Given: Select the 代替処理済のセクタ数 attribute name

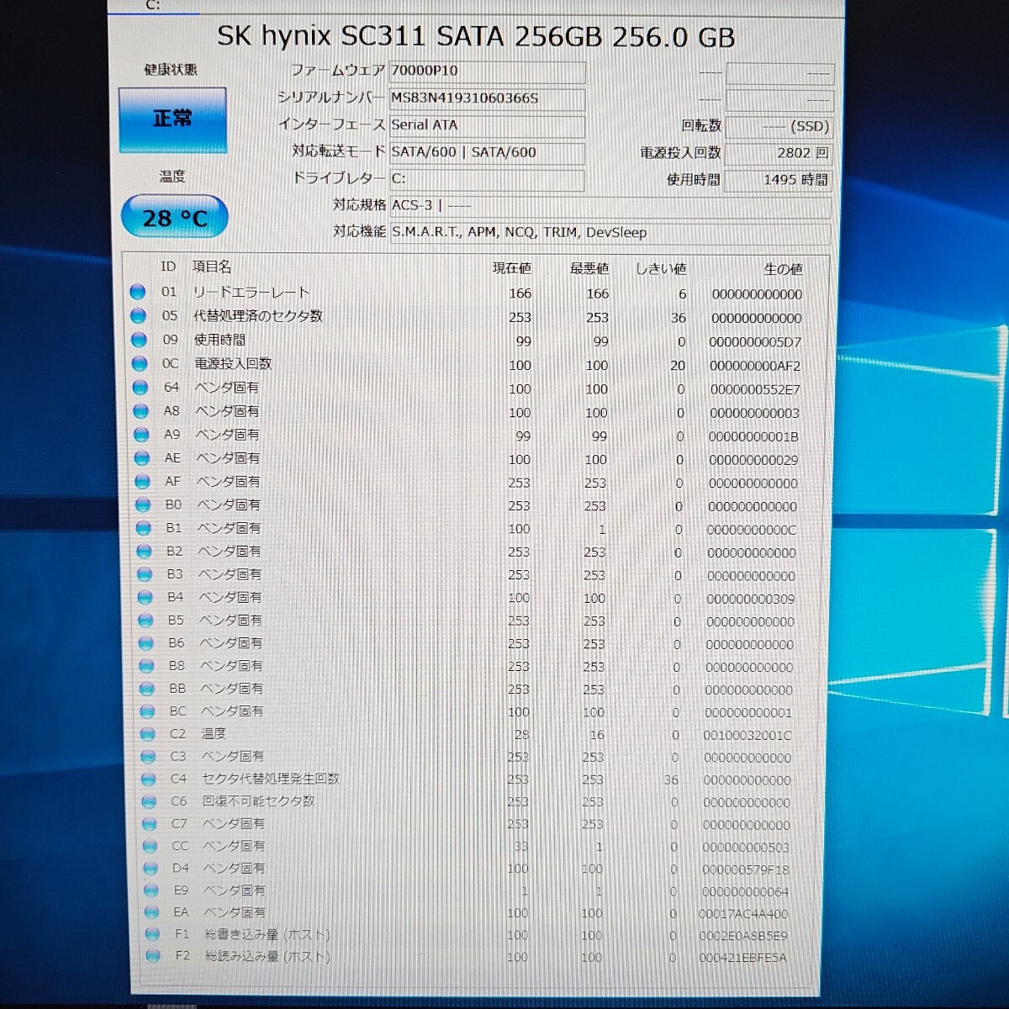Looking at the screenshot, I should click(258, 315).
